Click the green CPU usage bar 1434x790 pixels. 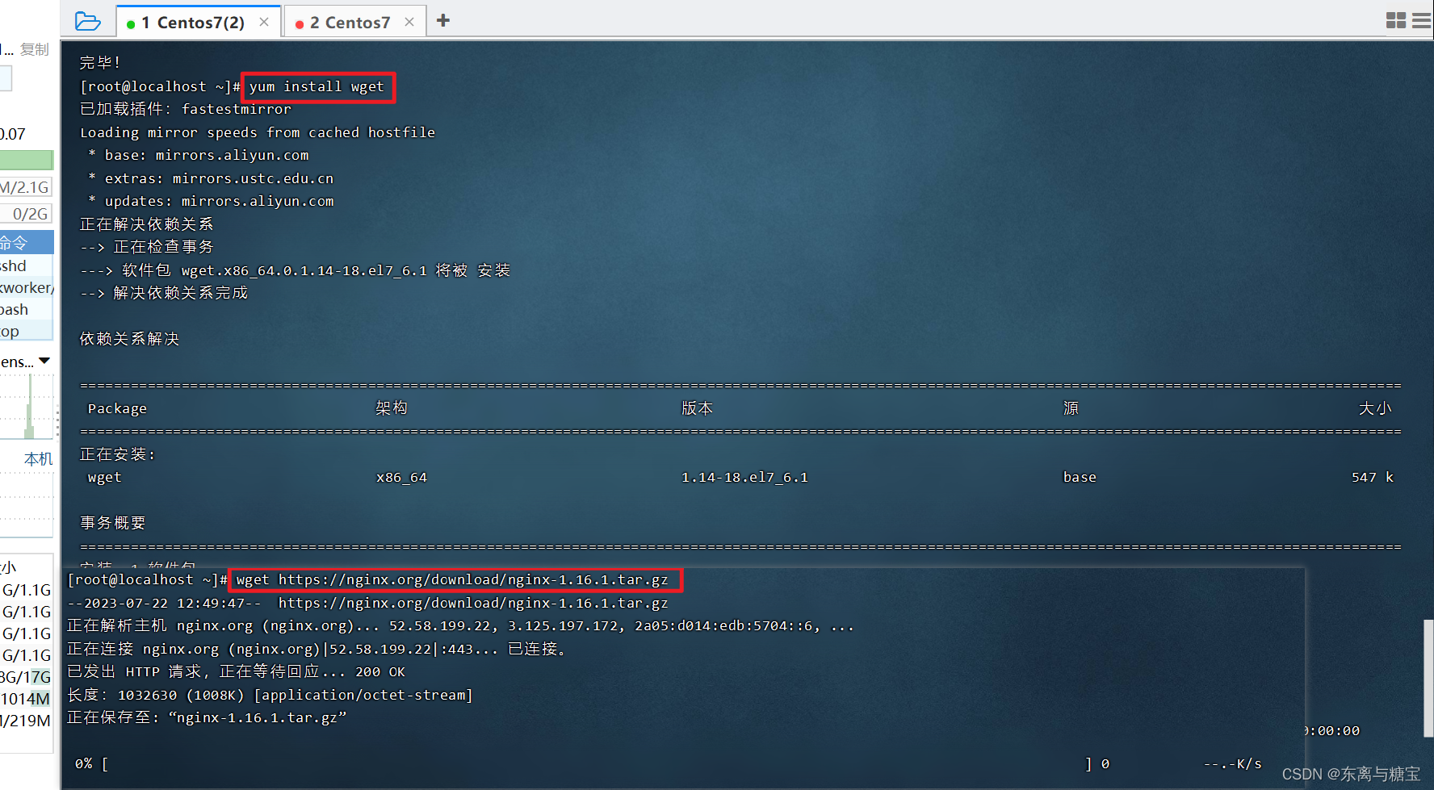[x=26, y=160]
